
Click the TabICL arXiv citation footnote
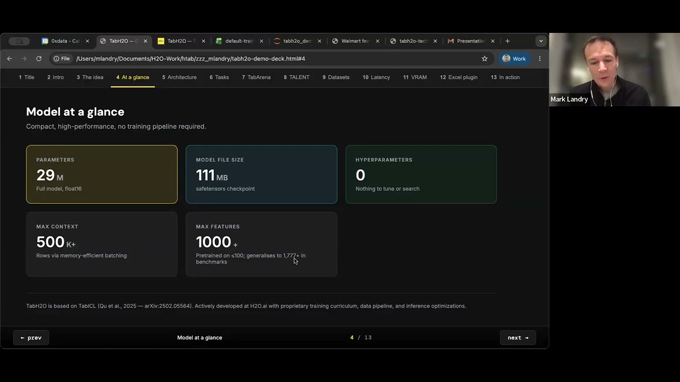tap(246, 306)
